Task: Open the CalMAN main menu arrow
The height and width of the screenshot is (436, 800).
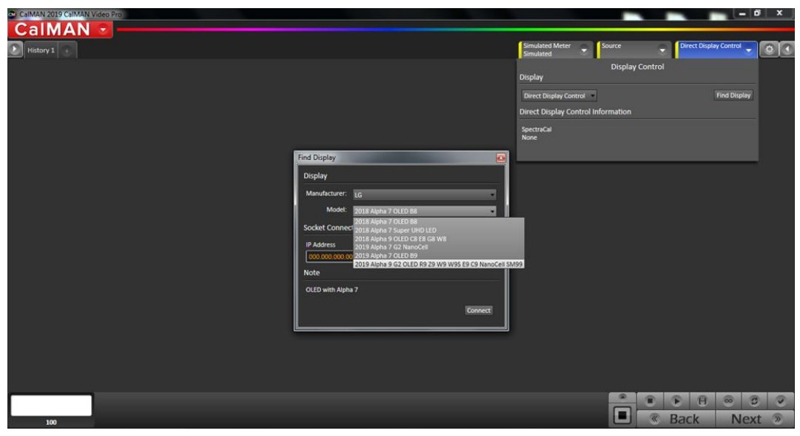Action: pos(102,30)
